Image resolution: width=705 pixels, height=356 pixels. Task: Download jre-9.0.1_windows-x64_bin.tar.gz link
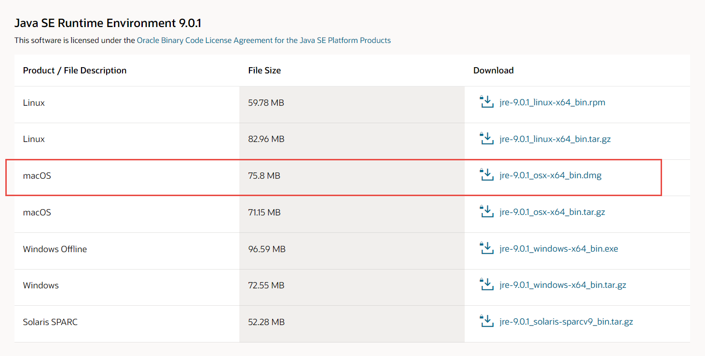(x=563, y=285)
